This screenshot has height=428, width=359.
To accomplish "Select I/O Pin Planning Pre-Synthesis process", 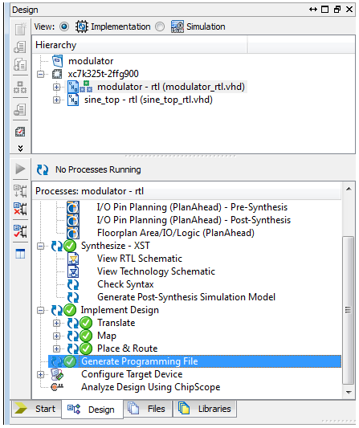I will click(x=192, y=207).
